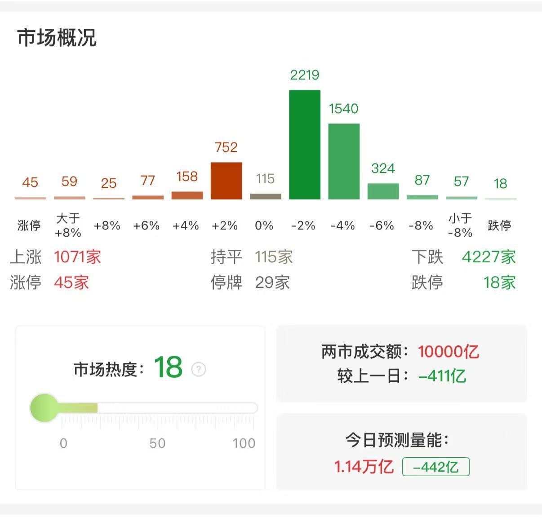The height and width of the screenshot is (530, 542).
Task: Click the -411亿 day-over-day value
Action: (442, 376)
